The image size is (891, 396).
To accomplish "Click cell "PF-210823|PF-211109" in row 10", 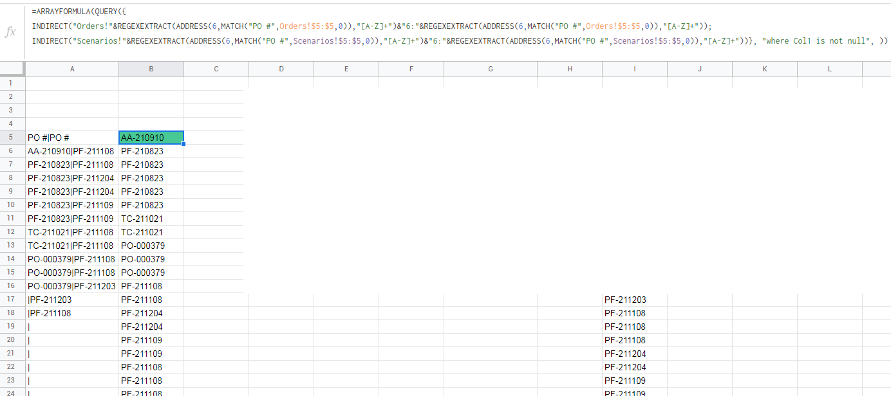I will (x=72, y=205).
